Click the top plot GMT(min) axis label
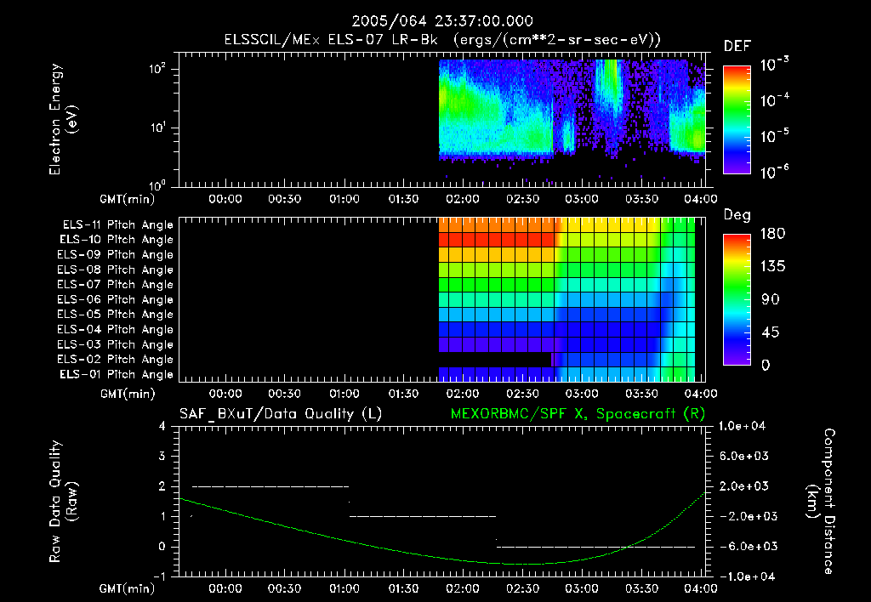The width and height of the screenshot is (871, 602). [128, 199]
